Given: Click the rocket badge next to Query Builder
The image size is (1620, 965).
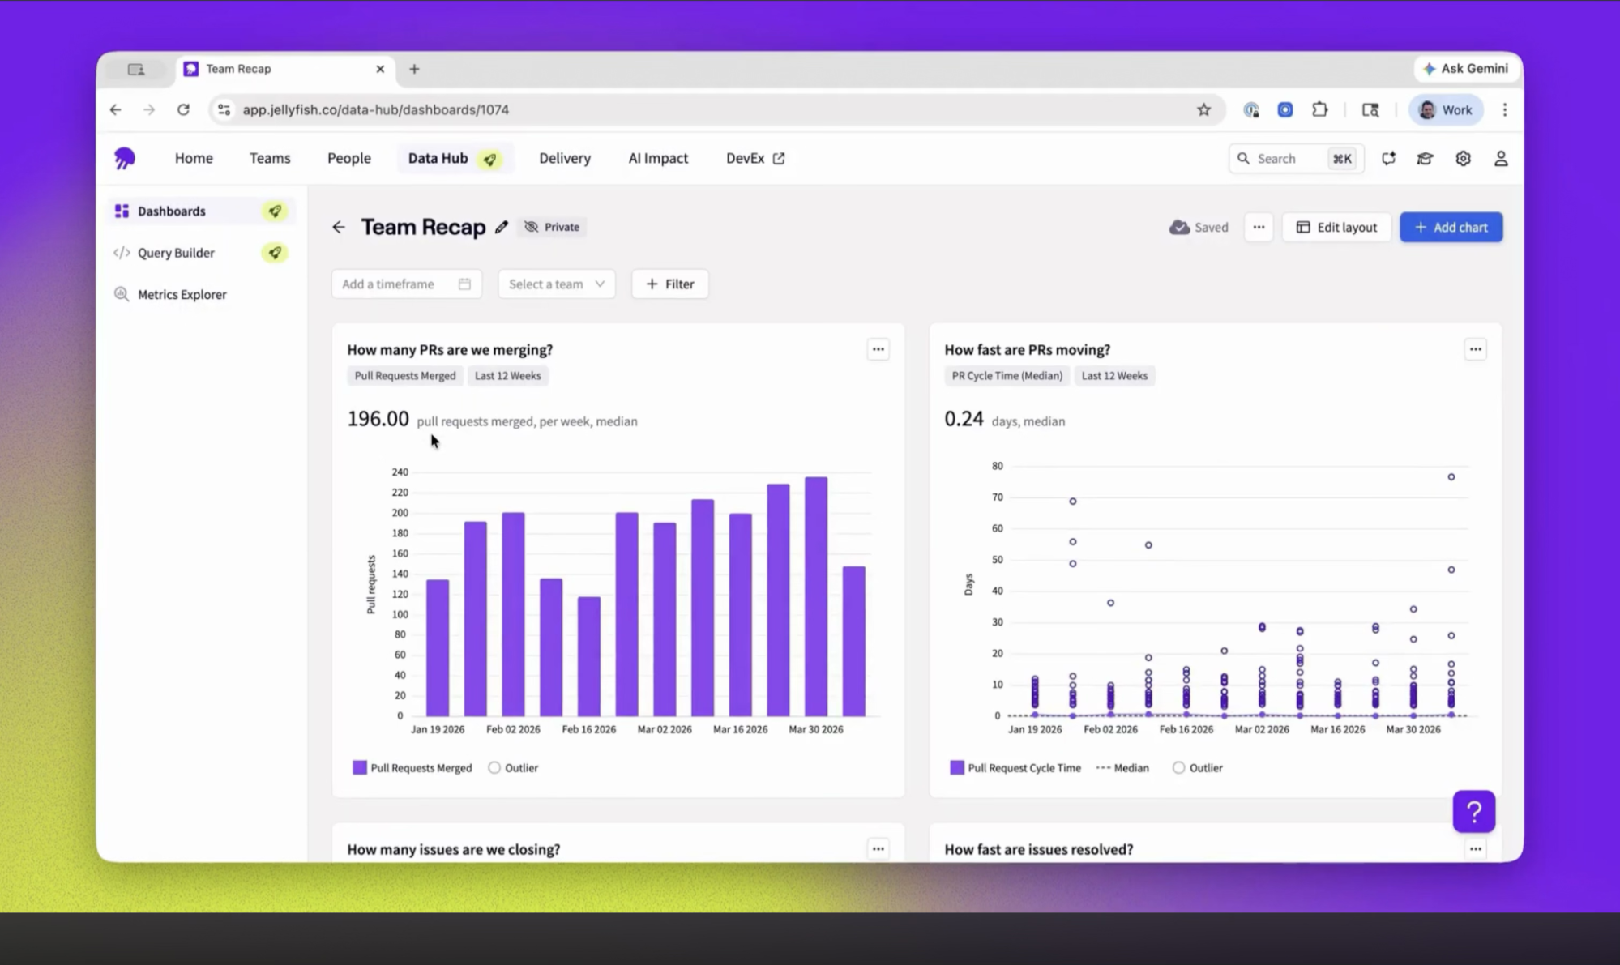Looking at the screenshot, I should [275, 253].
